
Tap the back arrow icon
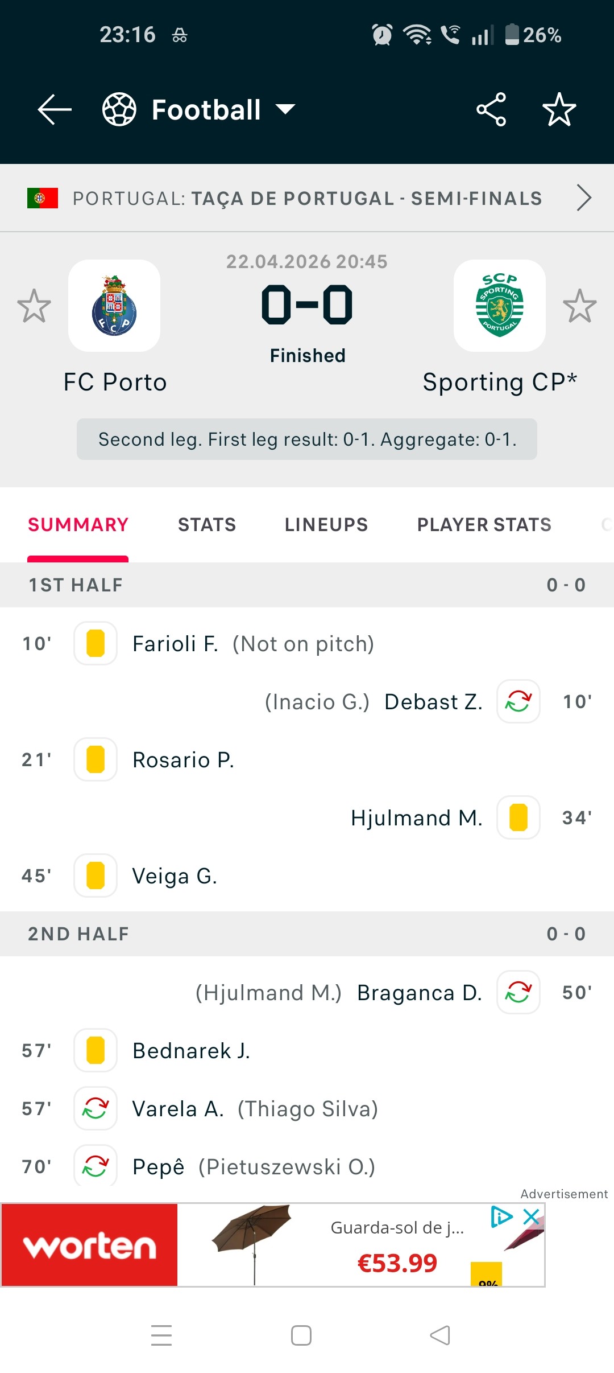pyautogui.click(x=55, y=109)
